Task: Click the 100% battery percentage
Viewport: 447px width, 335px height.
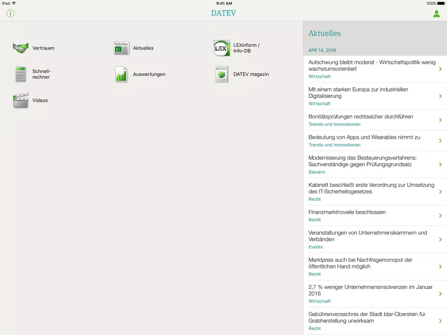Action: point(431,4)
